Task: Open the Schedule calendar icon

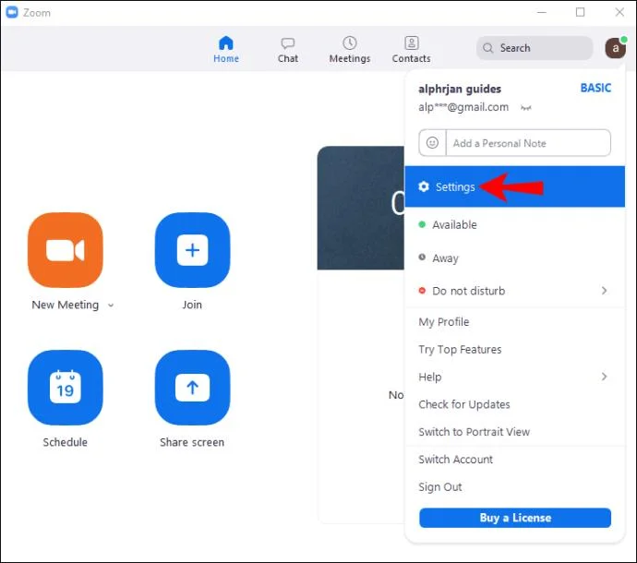Action: pyautogui.click(x=66, y=388)
